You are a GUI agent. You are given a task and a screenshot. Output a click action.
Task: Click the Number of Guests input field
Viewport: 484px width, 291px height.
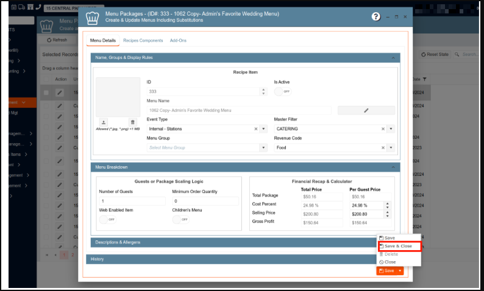pyautogui.click(x=132, y=200)
